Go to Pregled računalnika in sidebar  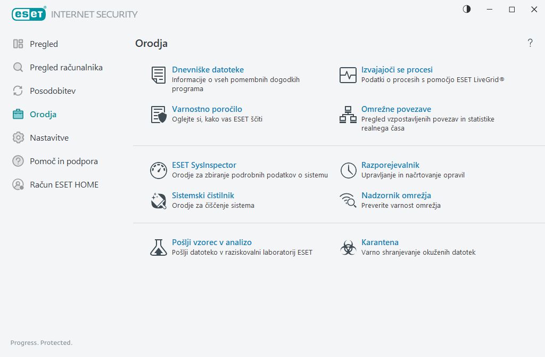[66, 68]
